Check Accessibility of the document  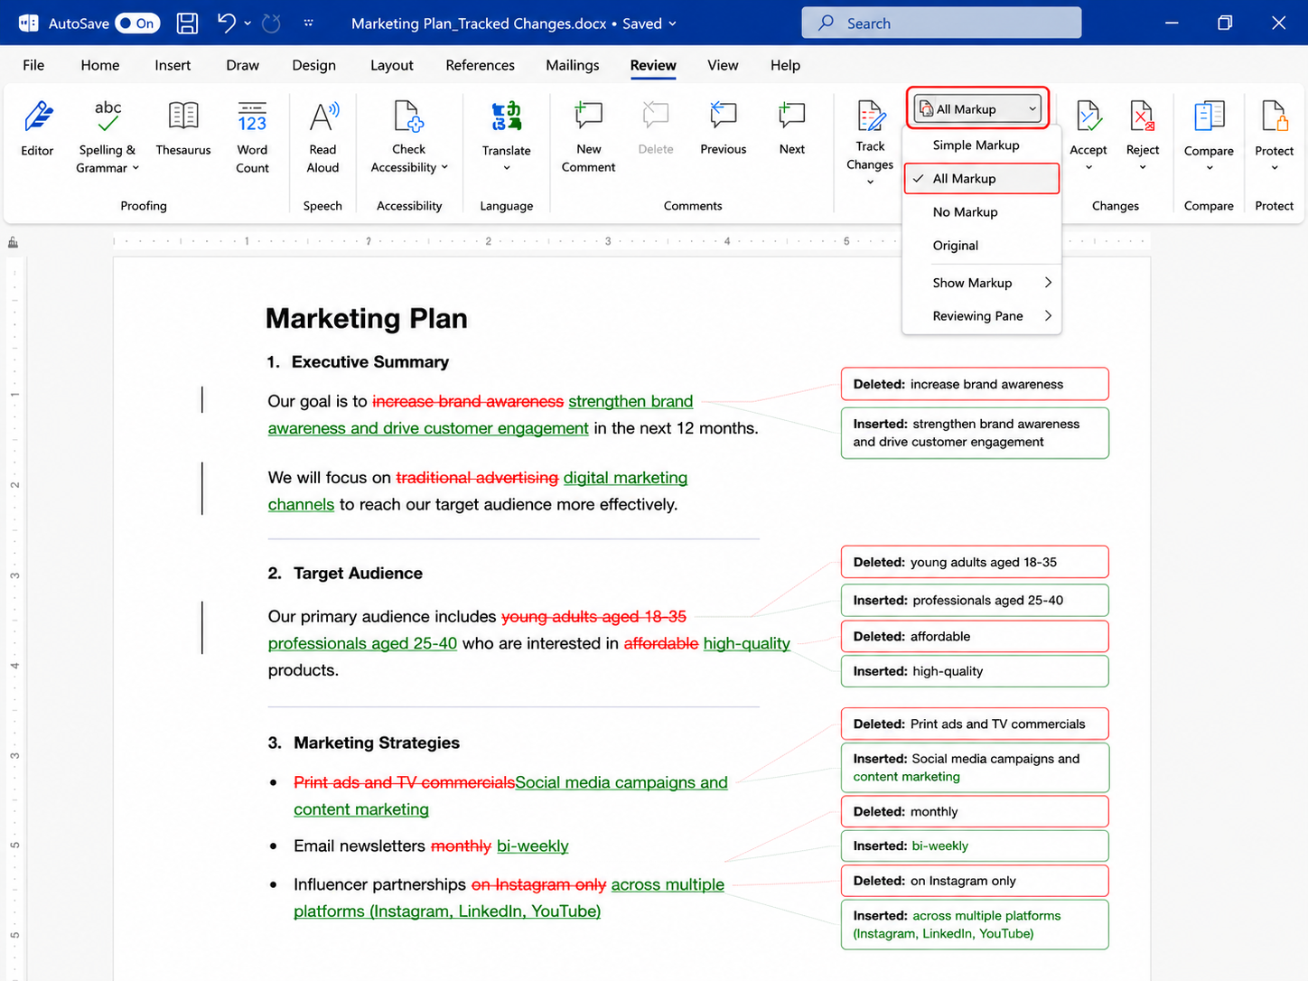(409, 136)
